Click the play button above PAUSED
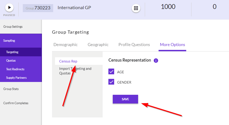The height and width of the screenshot is (125, 229). [x=9, y=8]
